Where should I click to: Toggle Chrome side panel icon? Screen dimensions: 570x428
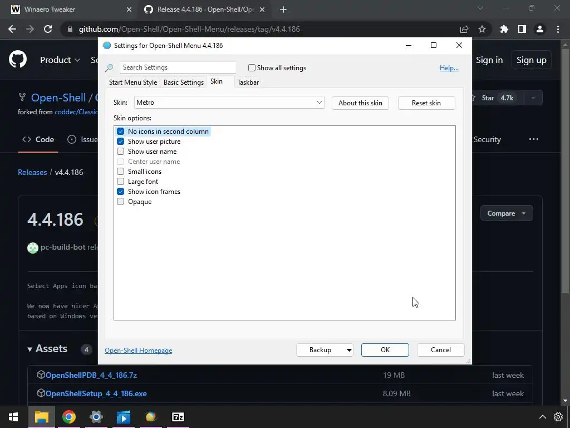pyautogui.click(x=522, y=29)
